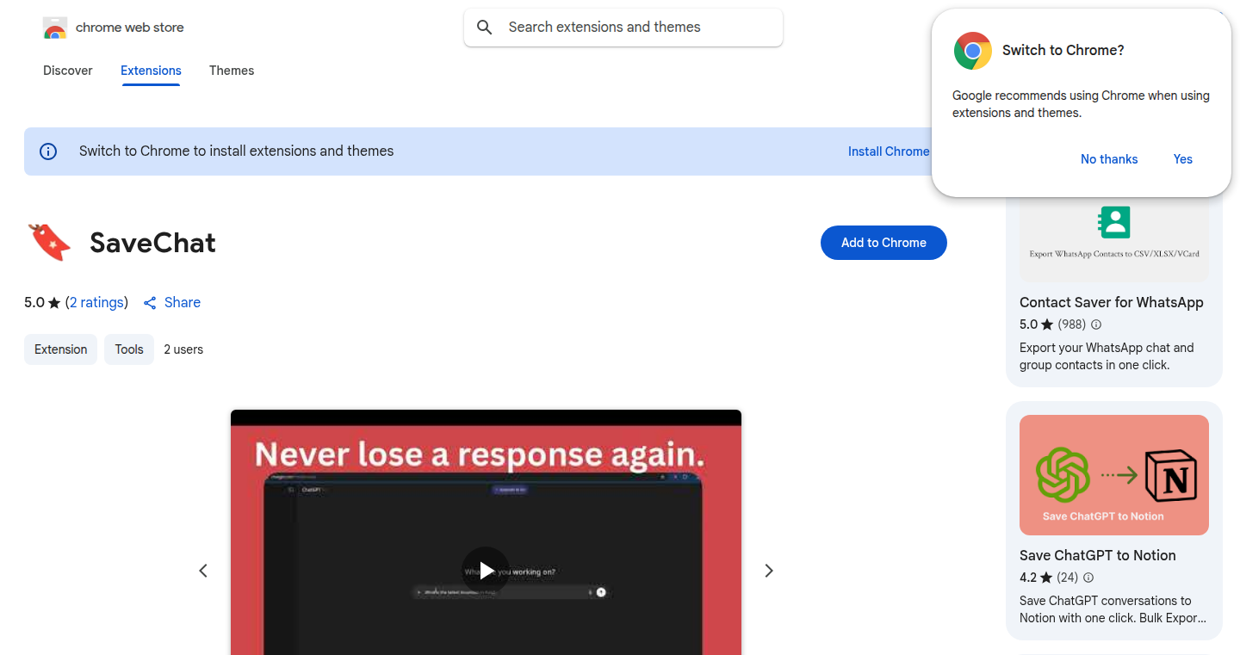
Task: Play the SaveChat preview video
Action: tap(486, 571)
